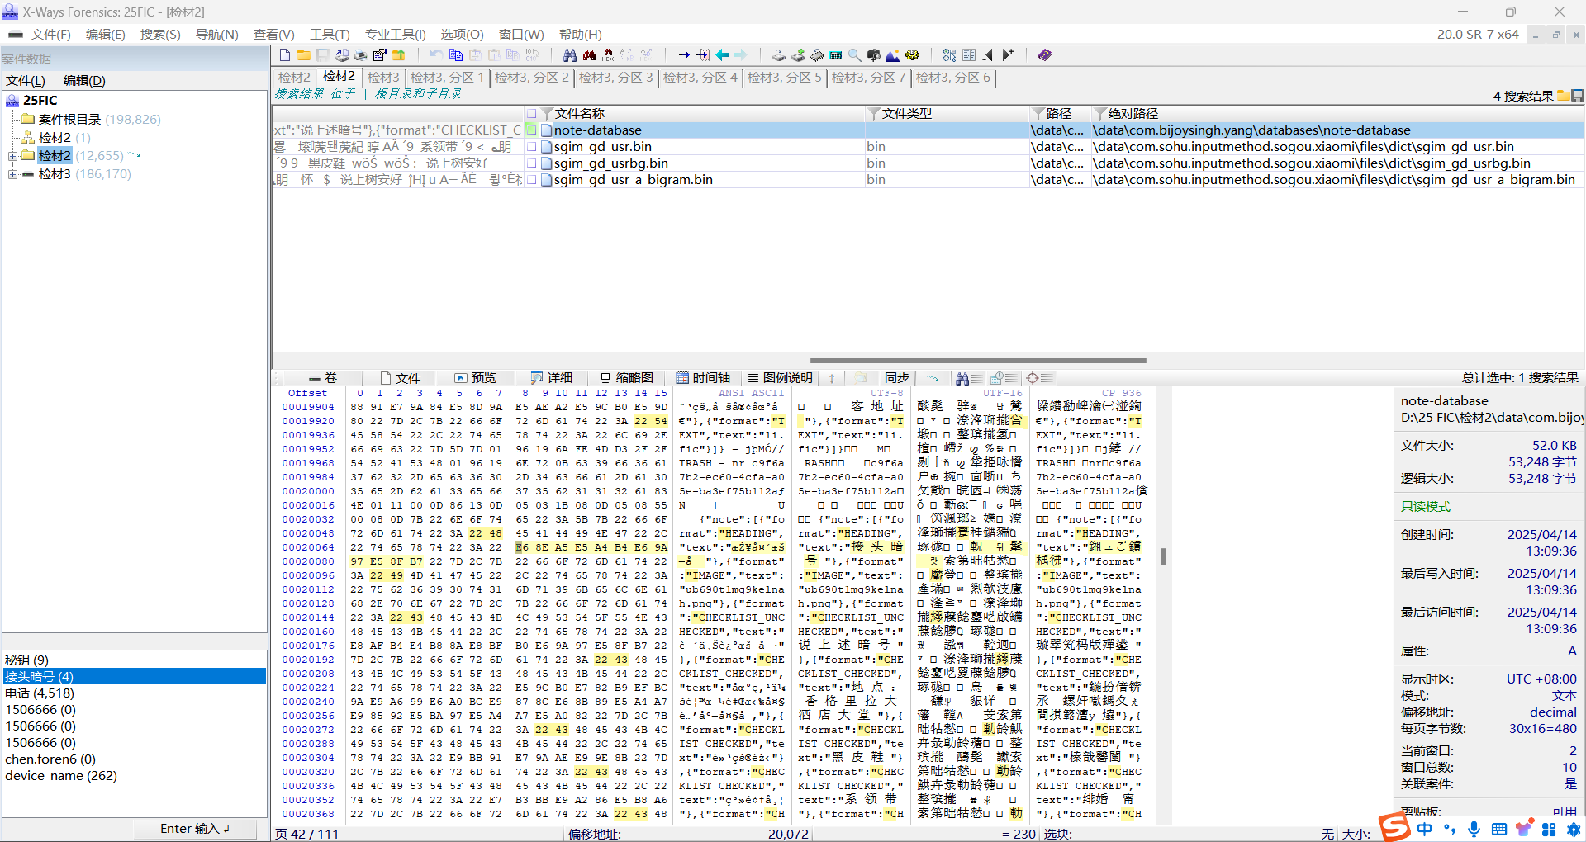Click the camera snapshot toolbar icon
This screenshot has height=842, width=1586.
coord(874,55)
